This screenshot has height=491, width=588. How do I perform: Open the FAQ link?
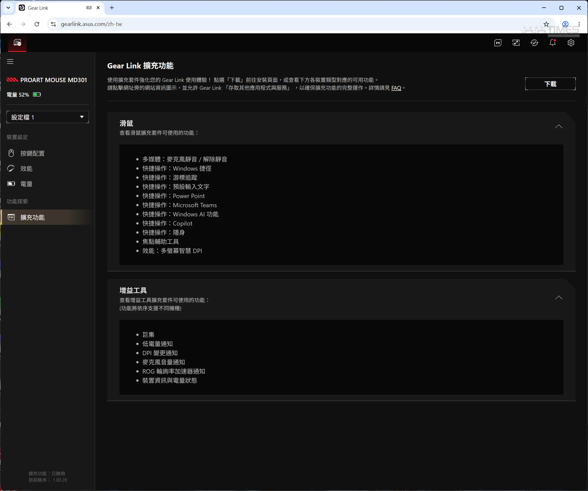396,88
